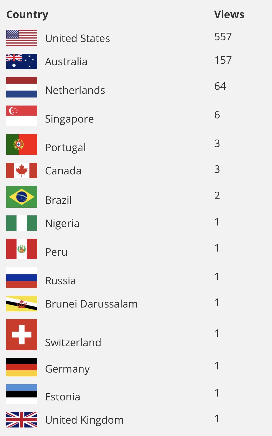Viewport: 272px width, 436px height.
Task: Click the Estonia flag icon
Action: (x=22, y=394)
